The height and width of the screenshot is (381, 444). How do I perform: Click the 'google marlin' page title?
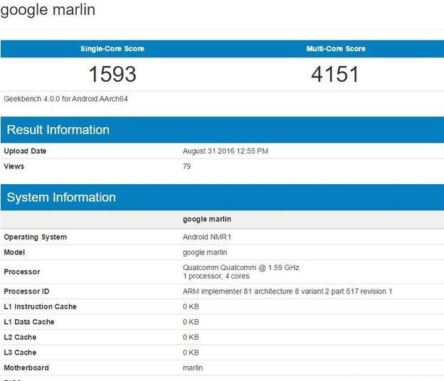pos(48,10)
